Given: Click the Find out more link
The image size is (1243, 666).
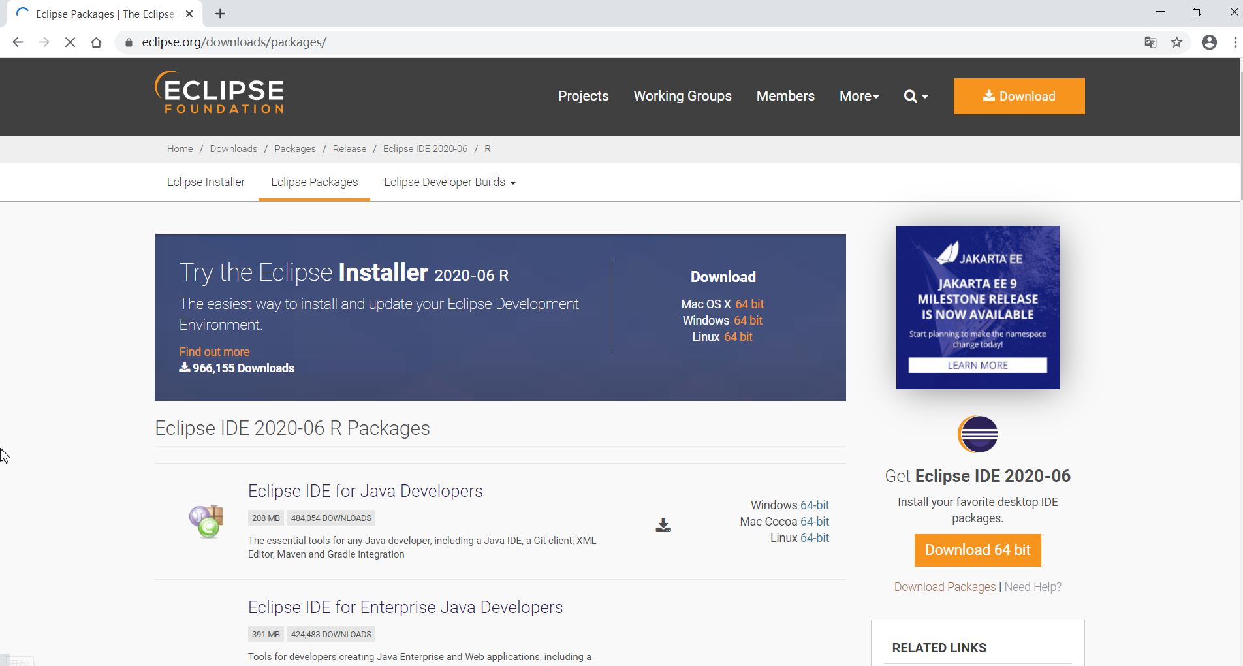Looking at the screenshot, I should click(214, 352).
